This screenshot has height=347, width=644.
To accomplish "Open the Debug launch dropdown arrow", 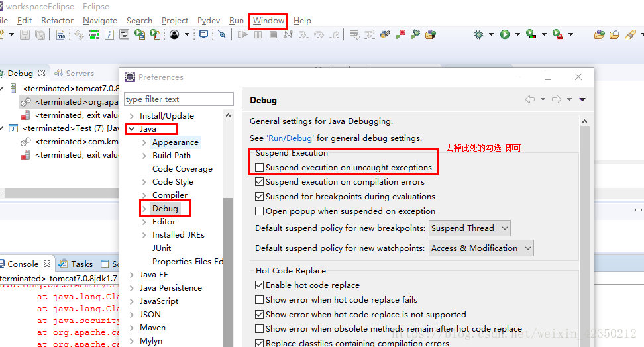I will click(491, 35).
